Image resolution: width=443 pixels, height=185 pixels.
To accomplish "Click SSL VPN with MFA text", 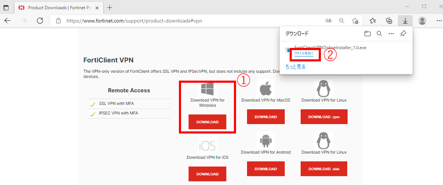I will [116, 104].
